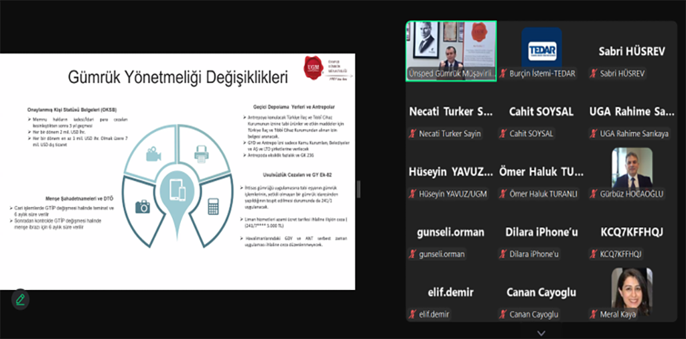Image resolution: width=686 pixels, height=339 pixels.
Task: Click the green annotation pencil icon
Action: click(20, 299)
